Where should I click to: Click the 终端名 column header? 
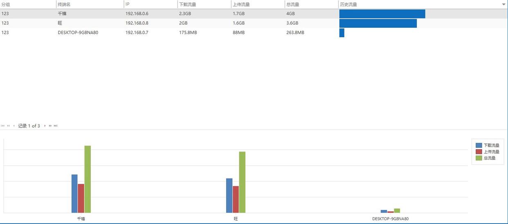pyautogui.click(x=64, y=4)
